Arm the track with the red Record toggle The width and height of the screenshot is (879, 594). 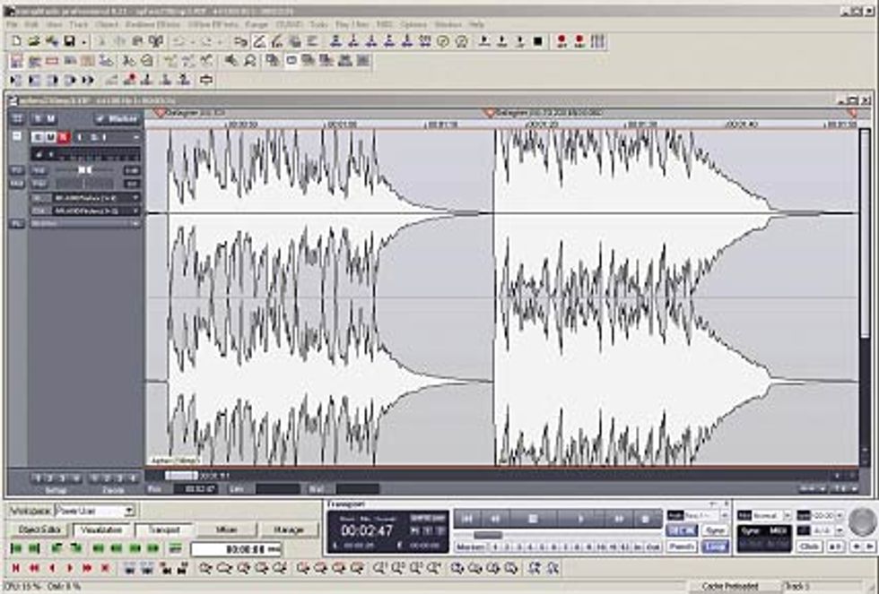pos(65,137)
